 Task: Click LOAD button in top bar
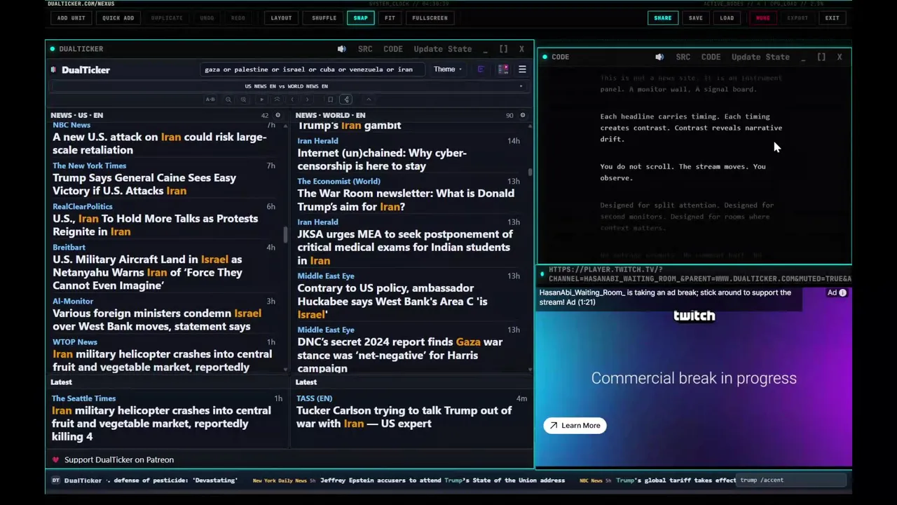[727, 18]
